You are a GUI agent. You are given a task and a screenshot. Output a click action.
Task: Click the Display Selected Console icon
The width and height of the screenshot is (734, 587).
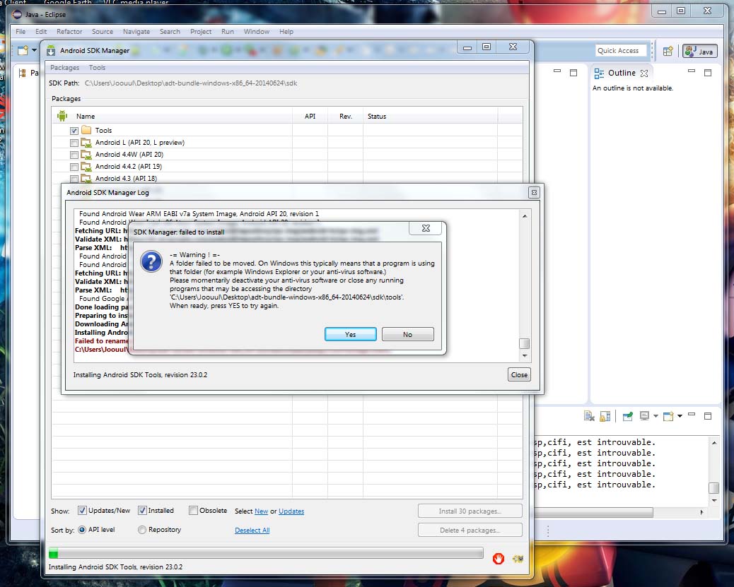point(645,416)
